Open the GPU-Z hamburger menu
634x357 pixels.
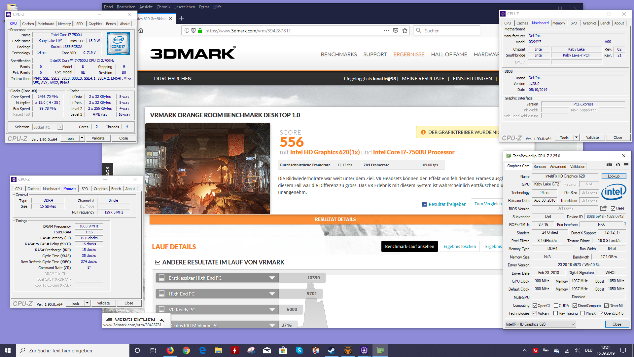point(626,165)
